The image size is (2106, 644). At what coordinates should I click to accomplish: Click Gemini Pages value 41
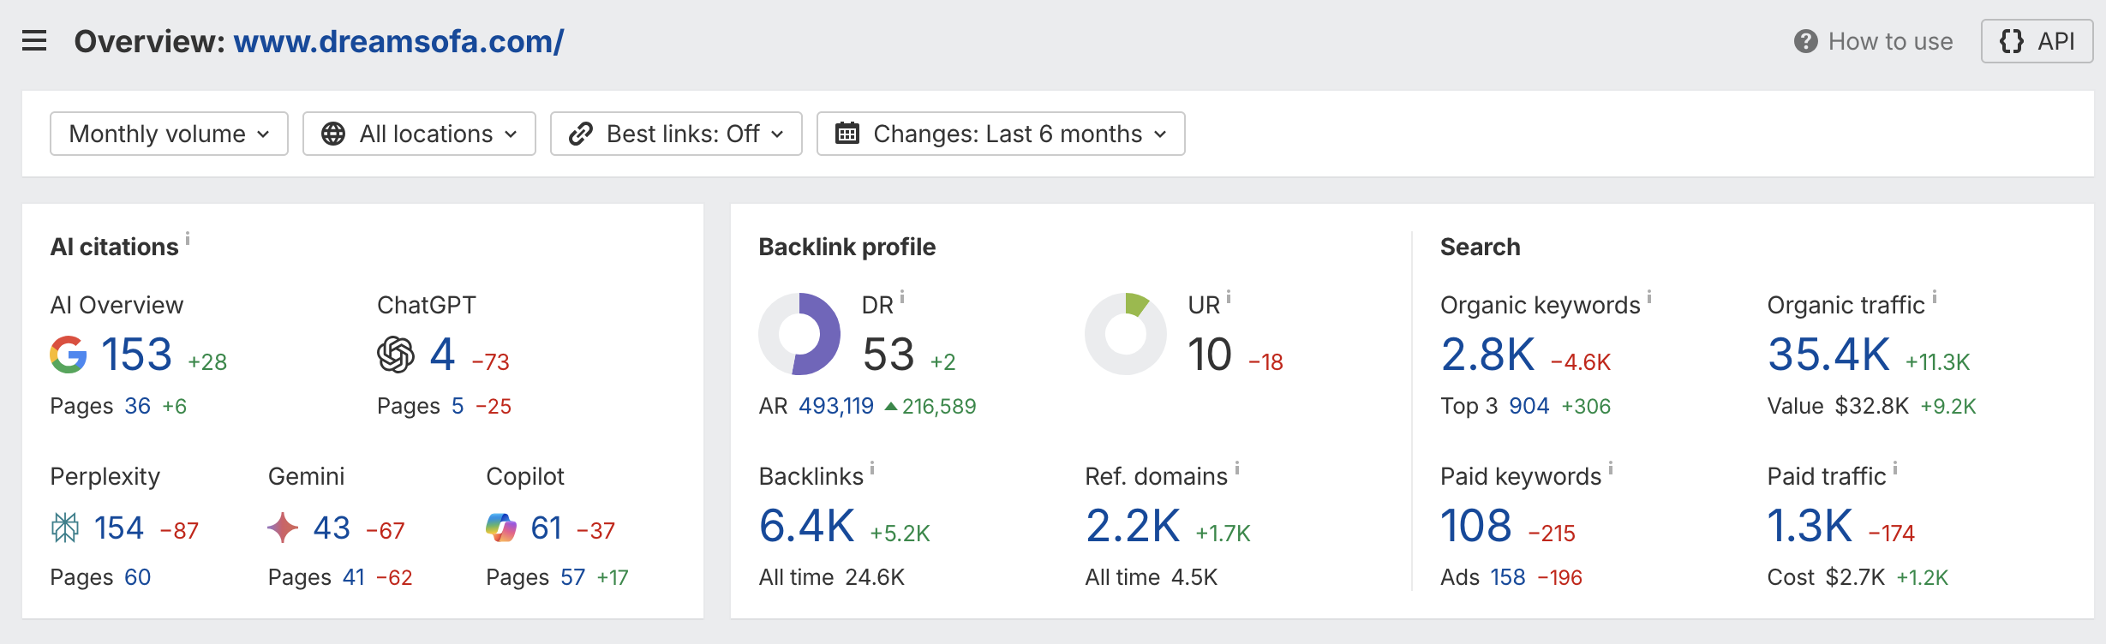pyautogui.click(x=354, y=577)
